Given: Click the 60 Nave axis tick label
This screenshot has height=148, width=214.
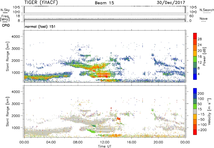Looking at the screenshot, I should point(191,16).
